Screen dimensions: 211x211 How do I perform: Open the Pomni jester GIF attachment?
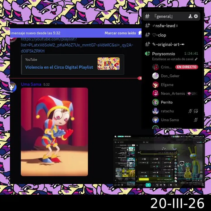tap(55, 132)
